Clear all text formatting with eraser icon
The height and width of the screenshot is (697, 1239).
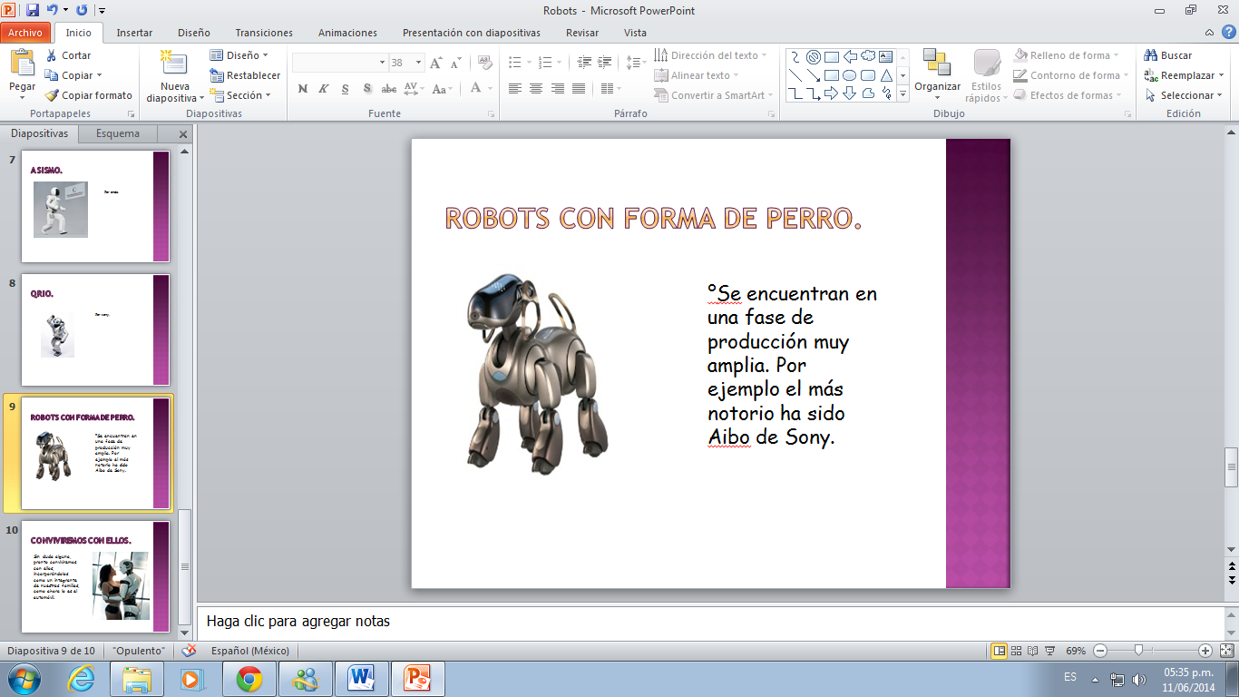pos(485,63)
